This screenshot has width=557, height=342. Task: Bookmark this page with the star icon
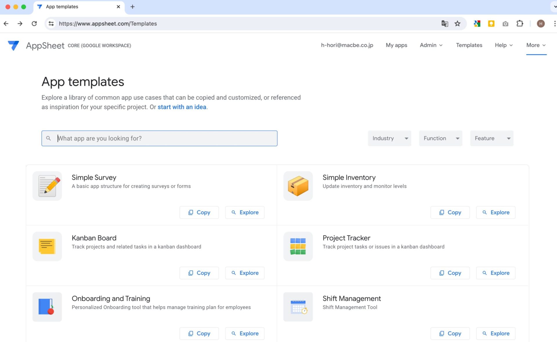point(457,24)
